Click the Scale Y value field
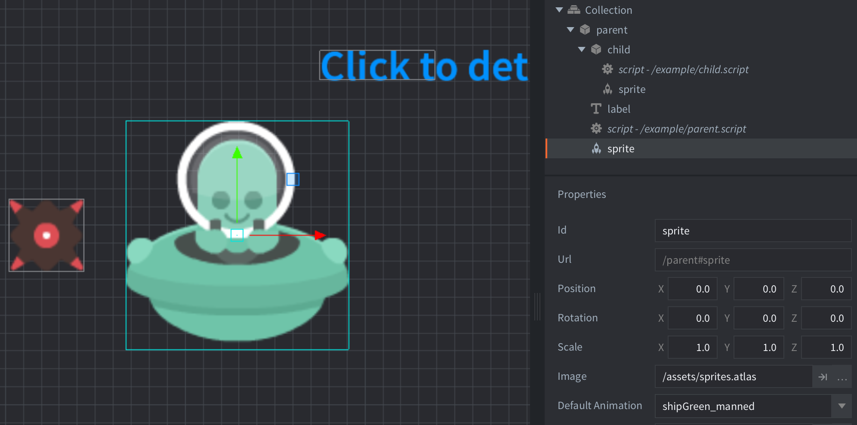 [x=759, y=348]
